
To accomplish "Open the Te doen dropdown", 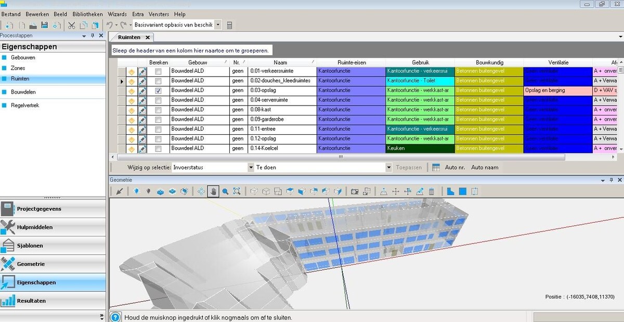I will (x=388, y=168).
